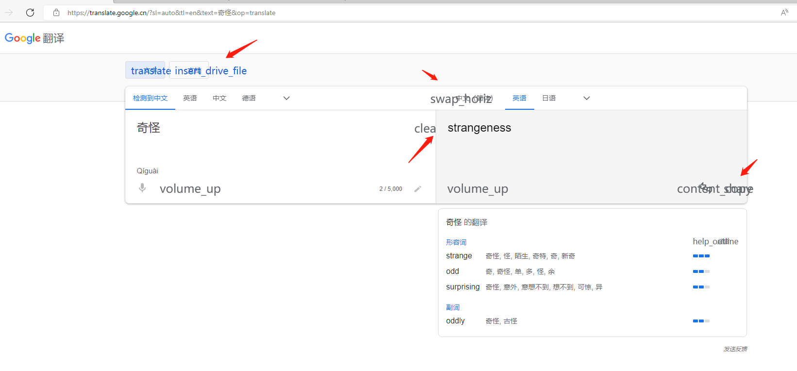Image resolution: width=797 pixels, height=371 pixels.
Task: Click the translated word 'strangeness'
Action: tap(479, 128)
